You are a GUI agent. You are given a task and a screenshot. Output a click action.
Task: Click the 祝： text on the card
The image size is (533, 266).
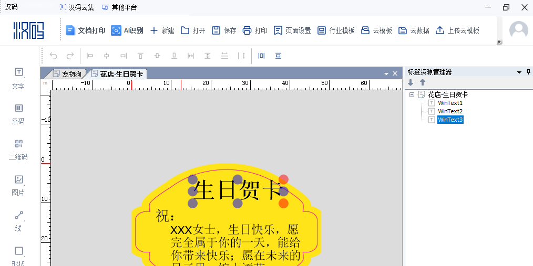pyautogui.click(x=165, y=217)
